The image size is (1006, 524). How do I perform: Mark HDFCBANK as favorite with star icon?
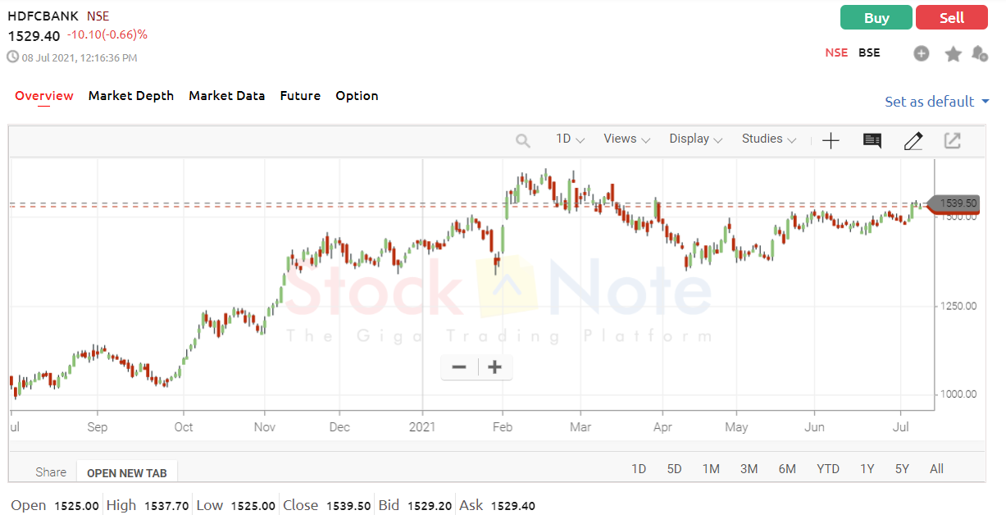coord(953,53)
